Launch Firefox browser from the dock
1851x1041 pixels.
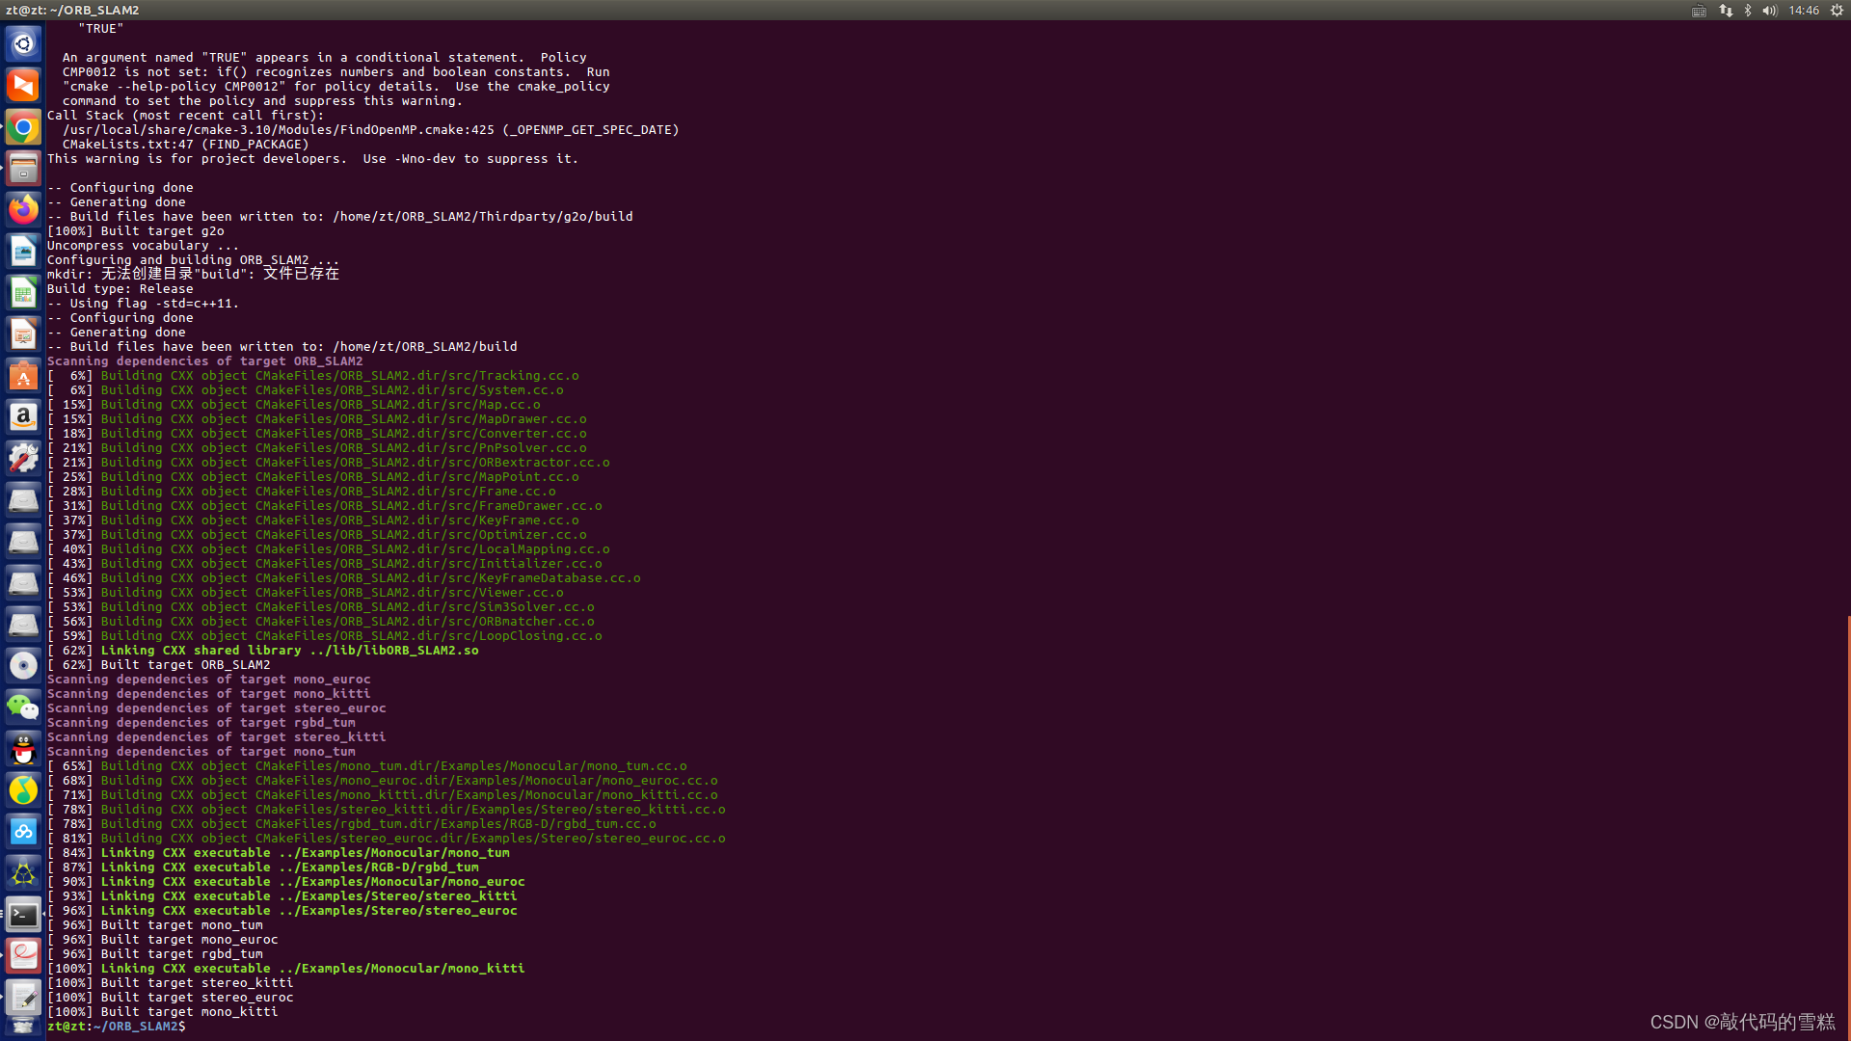click(23, 210)
